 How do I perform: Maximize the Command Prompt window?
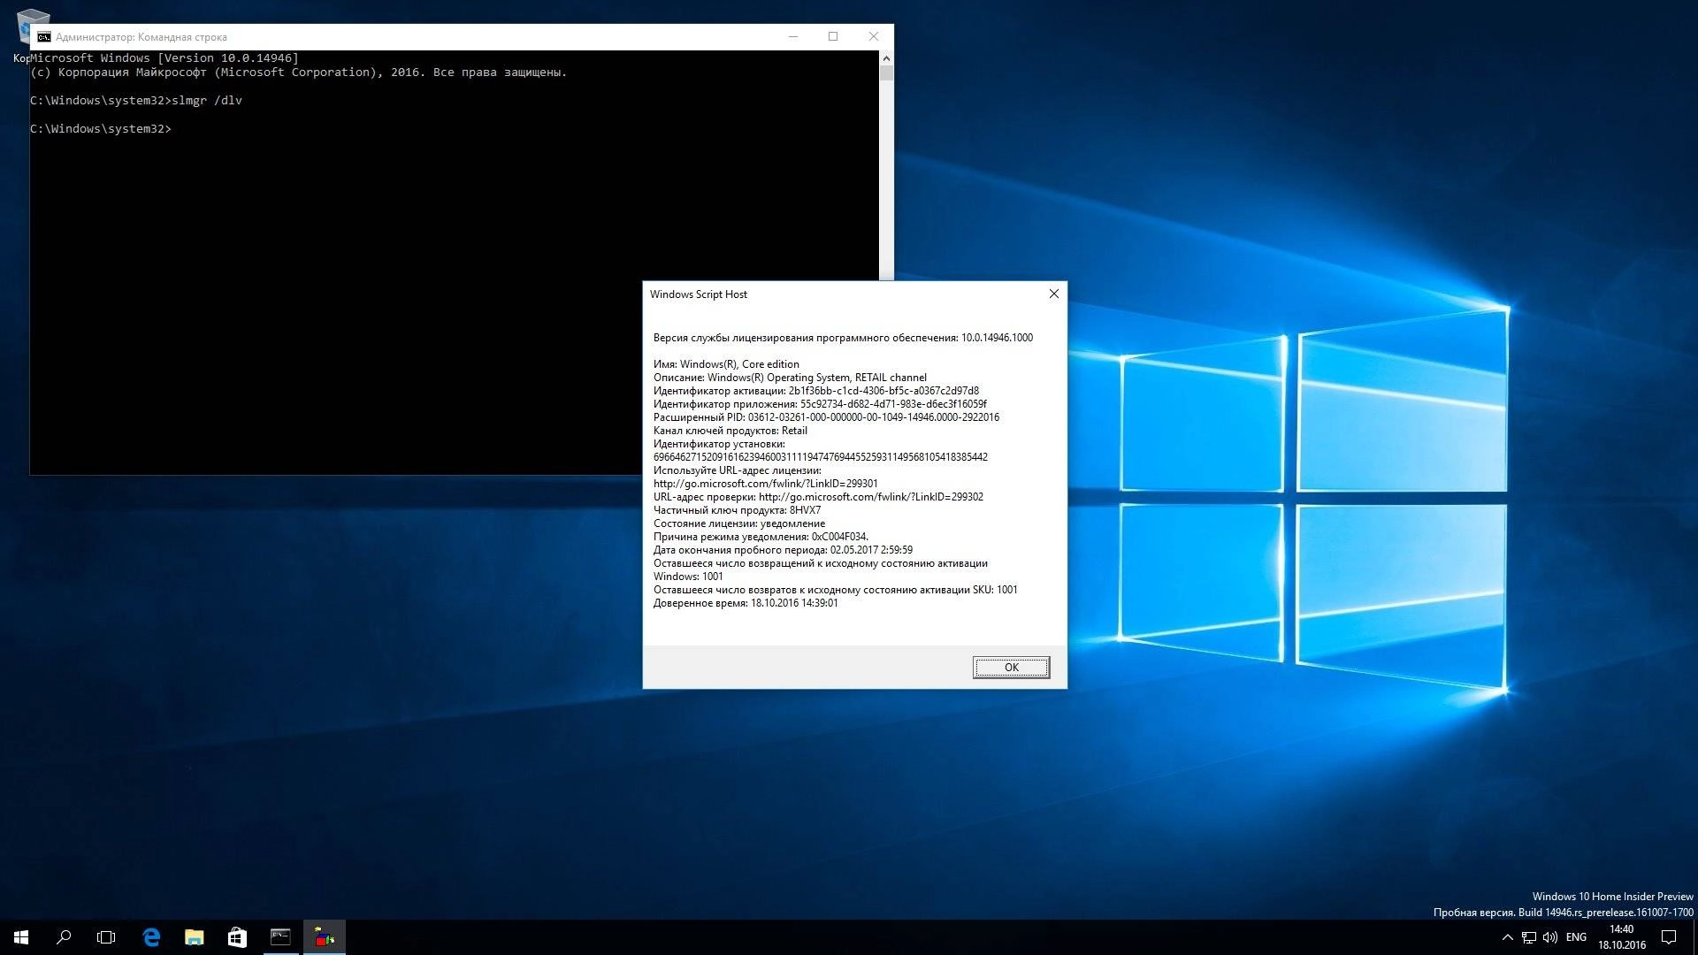[x=833, y=36]
